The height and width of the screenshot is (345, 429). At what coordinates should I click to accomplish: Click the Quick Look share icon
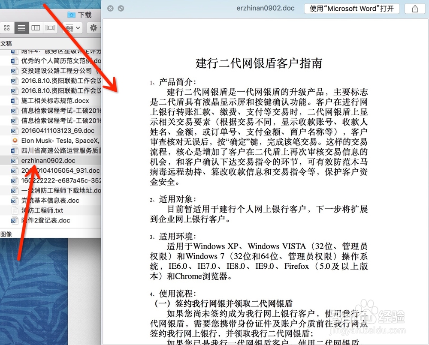pyautogui.click(x=415, y=9)
